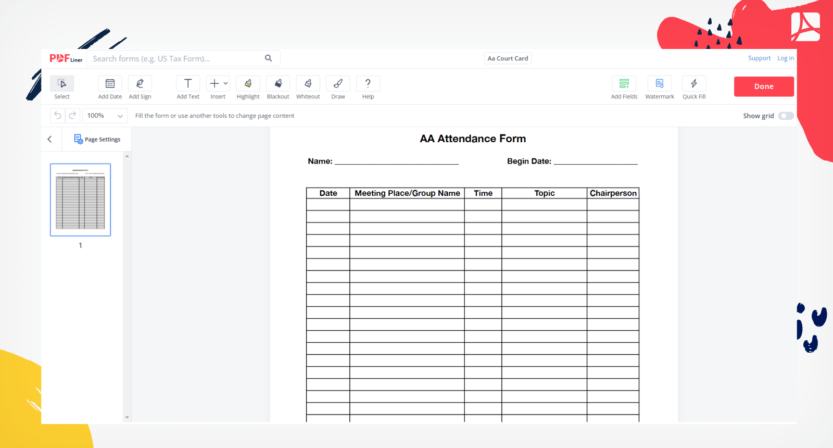
Task: Select the Add Date calendar tool
Action: (110, 84)
